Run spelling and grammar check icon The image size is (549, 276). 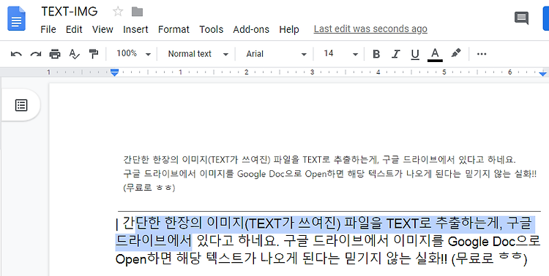point(74,54)
